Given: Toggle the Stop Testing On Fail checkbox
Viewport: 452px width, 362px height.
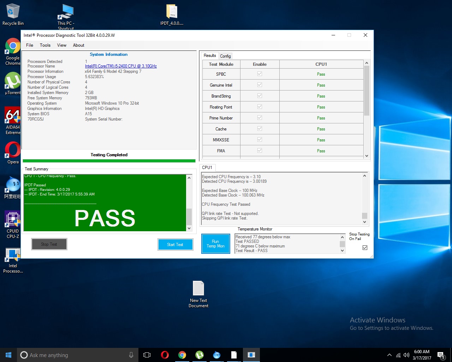Looking at the screenshot, I should click(x=365, y=248).
